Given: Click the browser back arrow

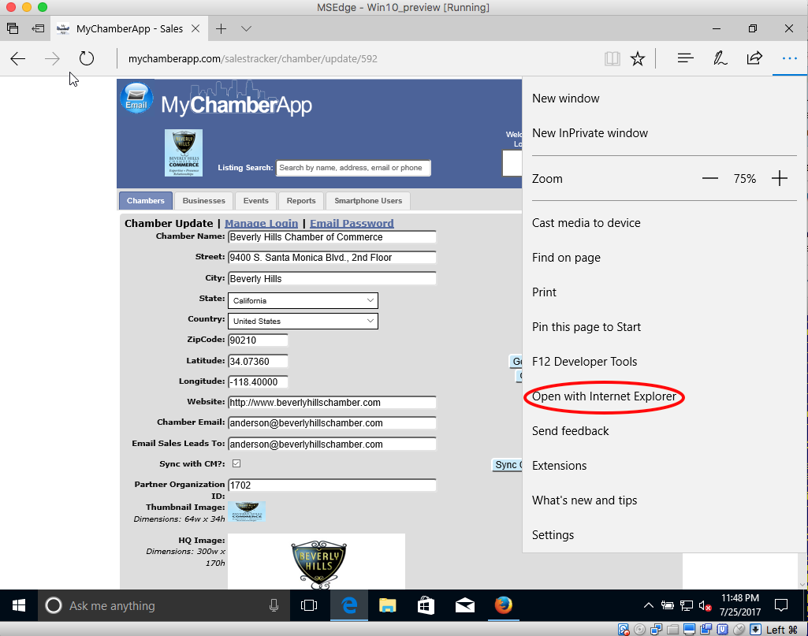Looking at the screenshot, I should pos(18,58).
